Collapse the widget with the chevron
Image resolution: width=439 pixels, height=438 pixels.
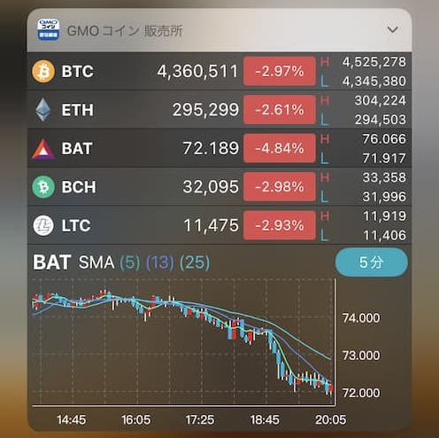[x=392, y=29]
